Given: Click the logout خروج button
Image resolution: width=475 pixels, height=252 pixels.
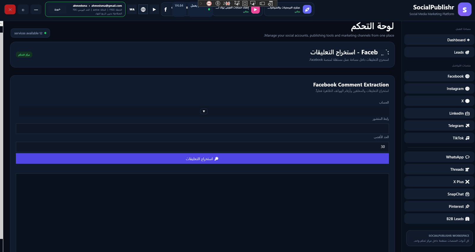Looking at the screenshot, I should (58, 9).
